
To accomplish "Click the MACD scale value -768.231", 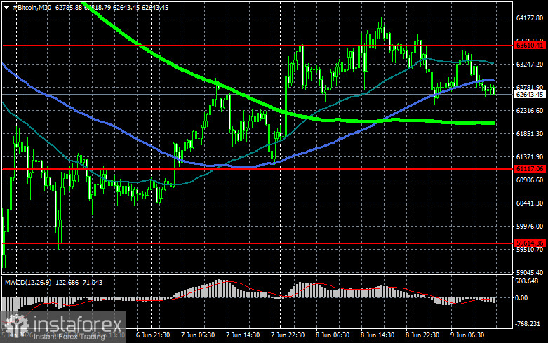I will pyautogui.click(x=528, y=324).
